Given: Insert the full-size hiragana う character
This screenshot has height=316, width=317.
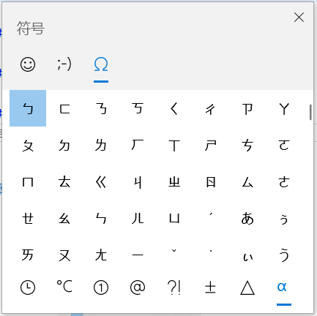Looking at the screenshot, I should click(x=284, y=255).
